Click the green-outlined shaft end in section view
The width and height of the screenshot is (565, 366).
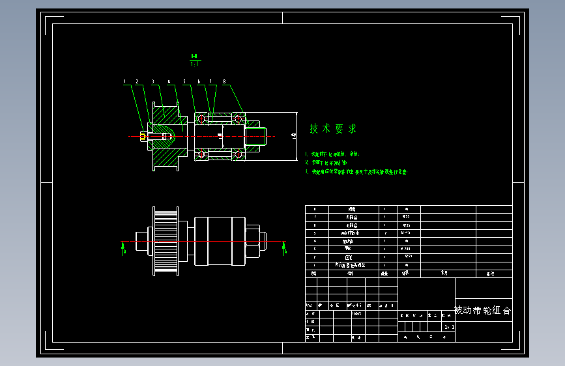255,136
